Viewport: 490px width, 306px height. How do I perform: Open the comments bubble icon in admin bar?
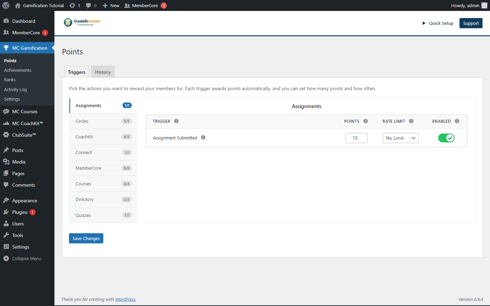pos(88,5)
